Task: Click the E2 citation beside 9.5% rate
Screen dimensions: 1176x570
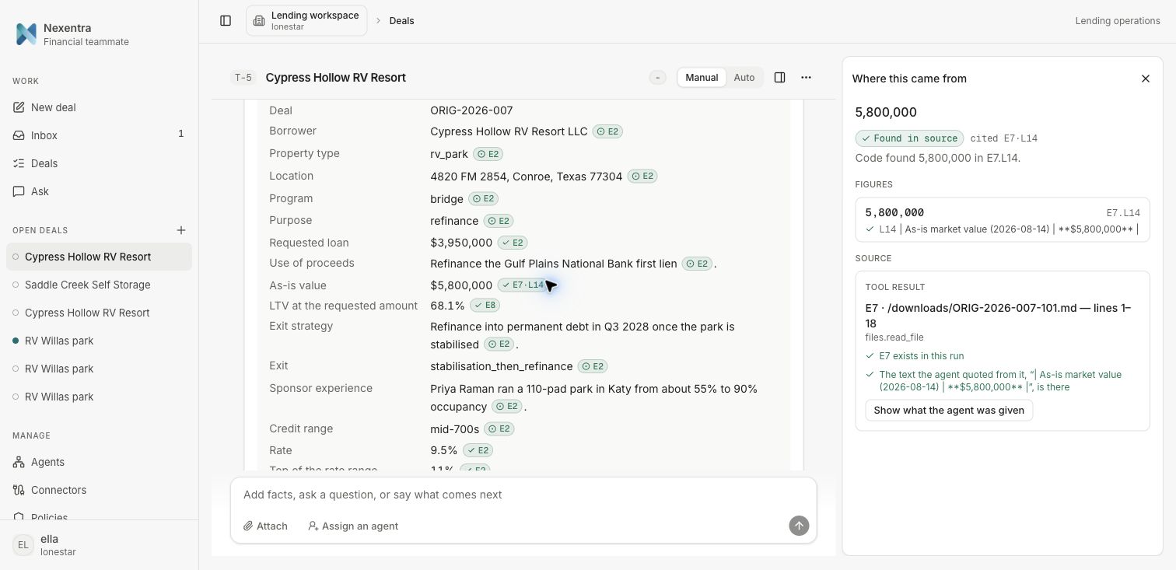Action: (478, 450)
